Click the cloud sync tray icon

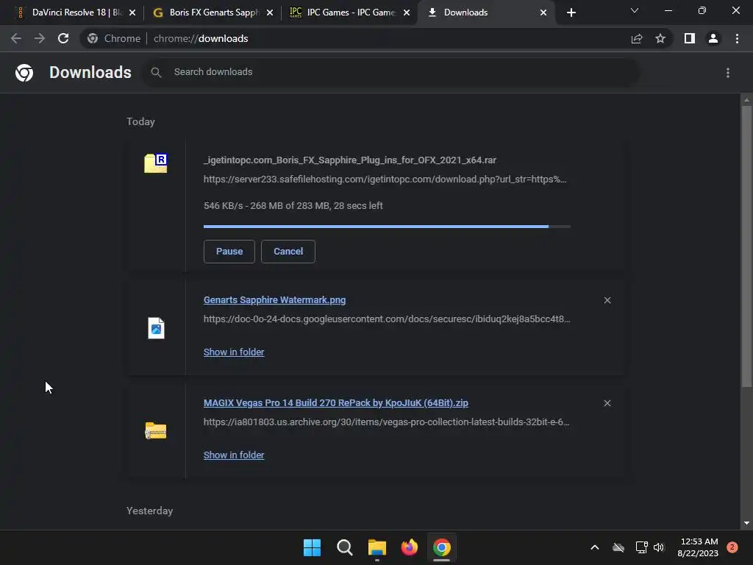pos(618,547)
